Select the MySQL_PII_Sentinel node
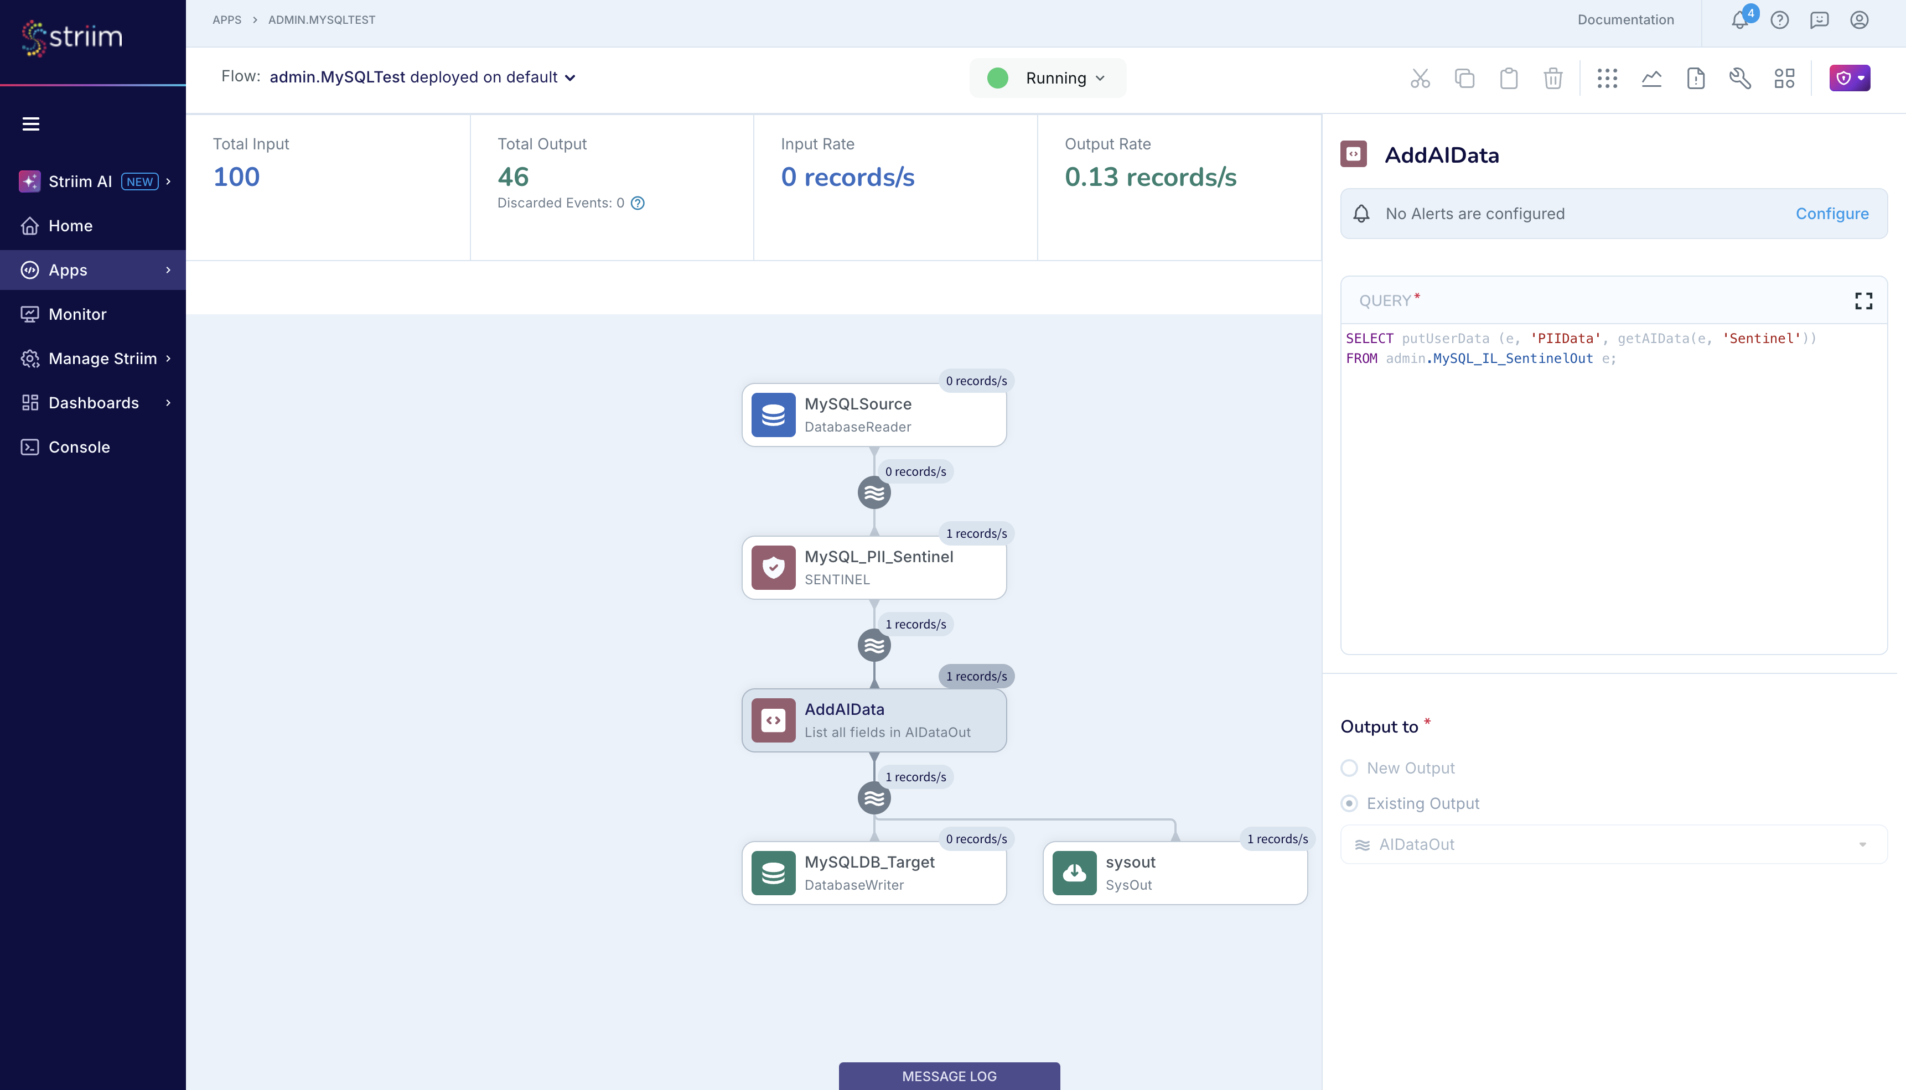Viewport: 1906px width, 1090px height. 874,568
